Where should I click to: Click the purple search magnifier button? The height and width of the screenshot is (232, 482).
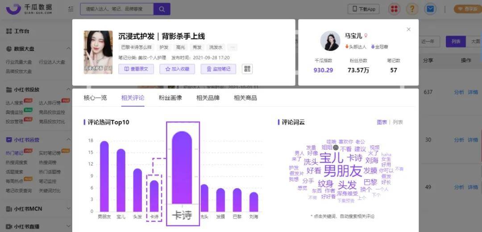pyautogui.click(x=162, y=9)
